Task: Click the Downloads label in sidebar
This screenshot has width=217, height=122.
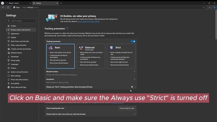Action: tap(15, 57)
